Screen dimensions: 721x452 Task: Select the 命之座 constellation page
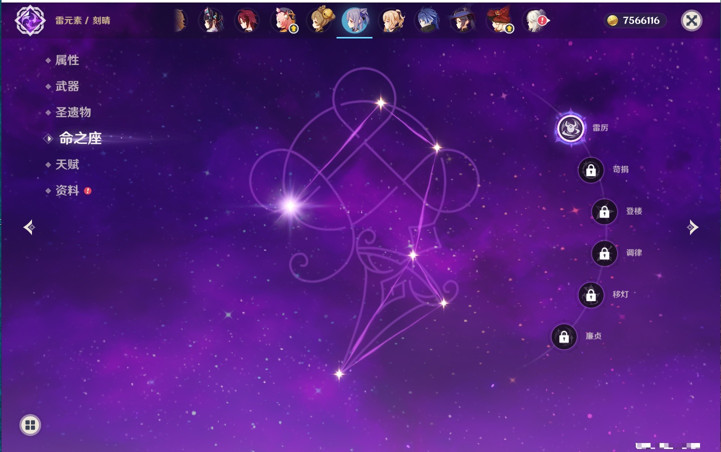80,138
